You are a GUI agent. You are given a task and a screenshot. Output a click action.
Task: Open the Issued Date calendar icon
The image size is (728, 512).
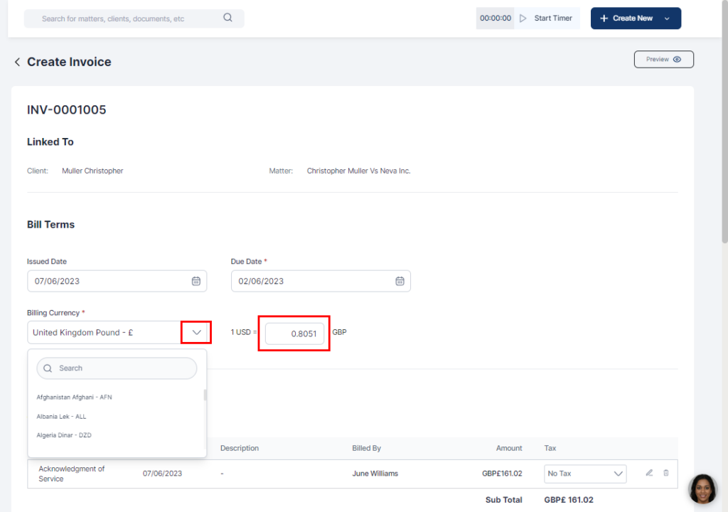pos(196,281)
